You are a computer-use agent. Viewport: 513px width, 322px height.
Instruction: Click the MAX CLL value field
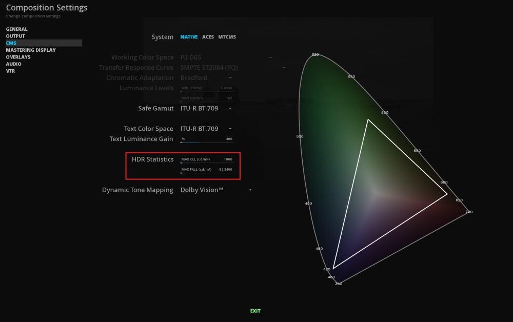click(207, 159)
